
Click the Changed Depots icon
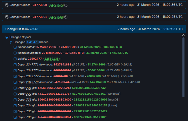click(x=7, y=37)
